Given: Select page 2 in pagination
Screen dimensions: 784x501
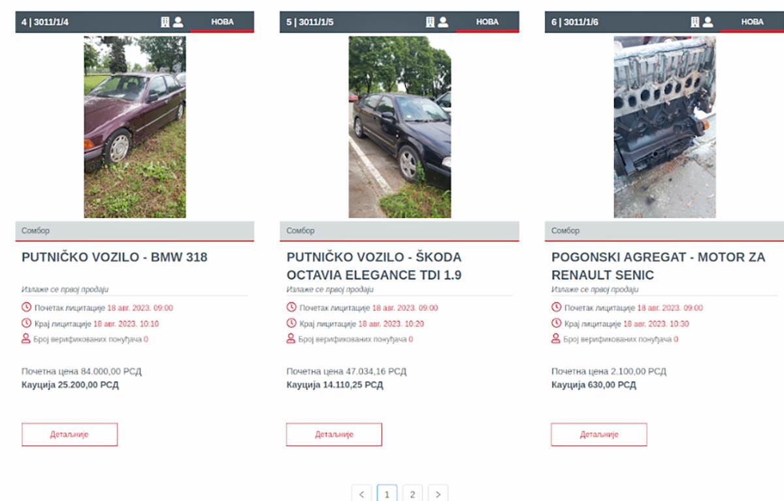Looking at the screenshot, I should point(412,494).
